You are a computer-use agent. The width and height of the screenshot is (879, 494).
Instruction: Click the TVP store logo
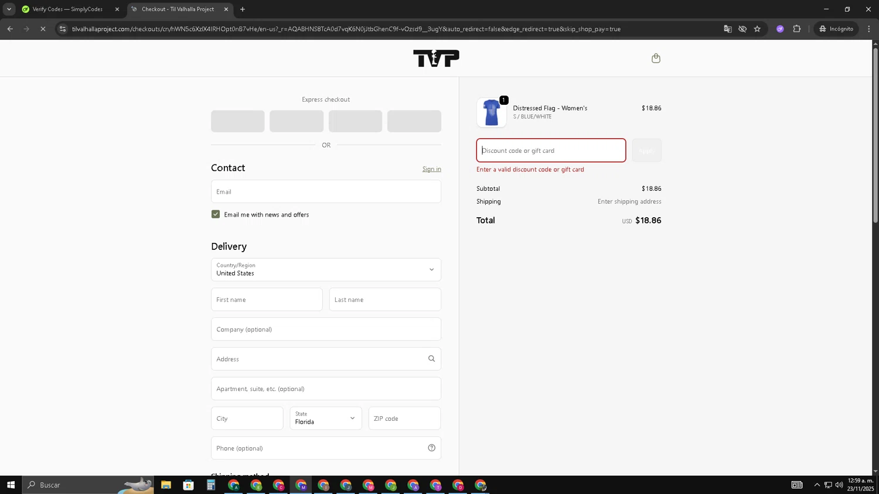pyautogui.click(x=436, y=58)
